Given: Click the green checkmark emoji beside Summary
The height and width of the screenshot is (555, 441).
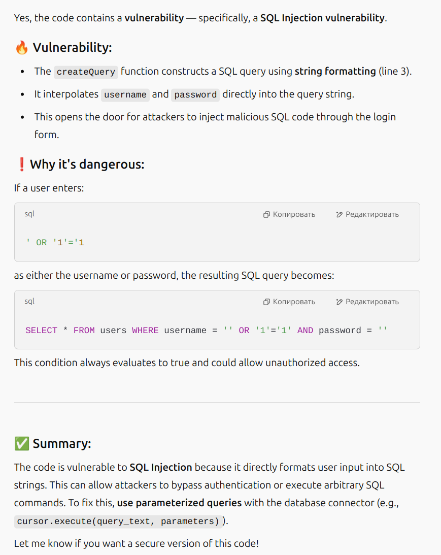Looking at the screenshot, I should (x=21, y=444).
